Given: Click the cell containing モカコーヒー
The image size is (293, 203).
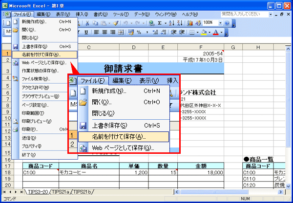Looking at the screenshot, I should pyautogui.click(x=89, y=172).
